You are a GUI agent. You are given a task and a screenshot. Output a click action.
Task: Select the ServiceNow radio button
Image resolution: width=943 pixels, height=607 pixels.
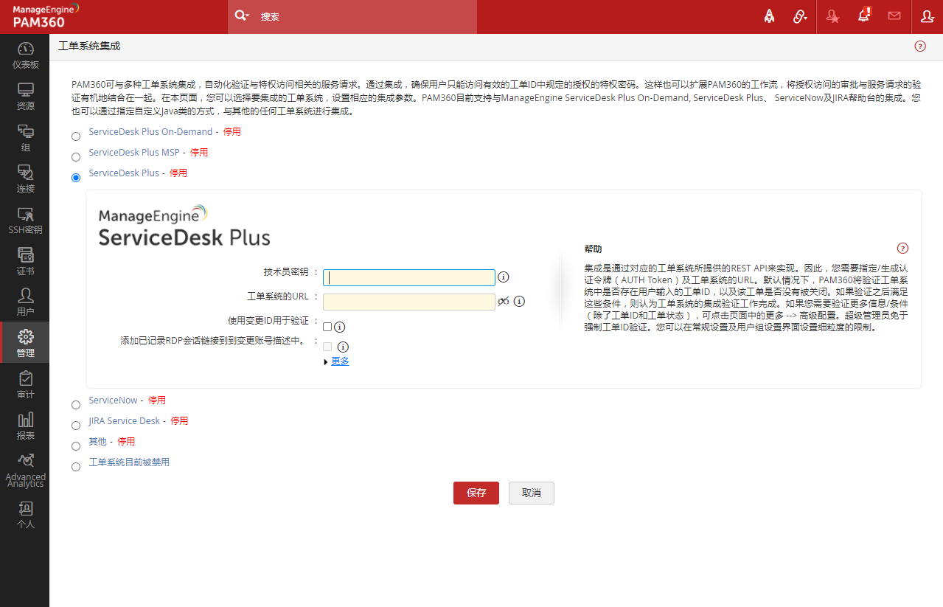pos(76,405)
